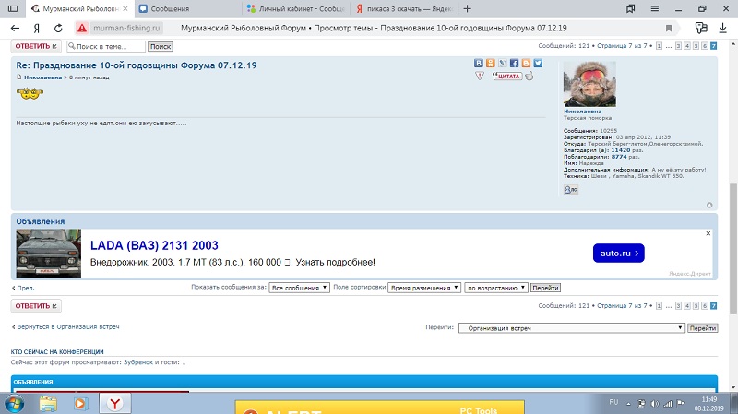
Task: Expand 'Время размещения' sort field dropdown
Action: [424, 288]
